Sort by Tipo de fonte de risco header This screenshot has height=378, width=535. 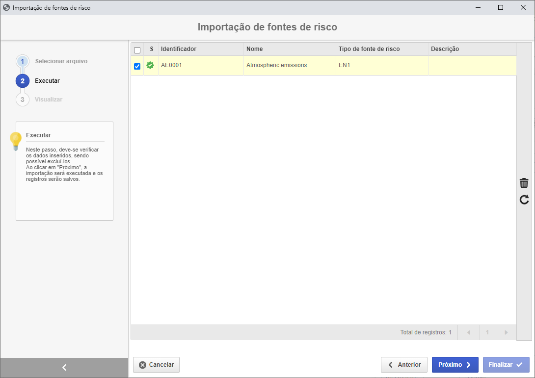(382, 49)
